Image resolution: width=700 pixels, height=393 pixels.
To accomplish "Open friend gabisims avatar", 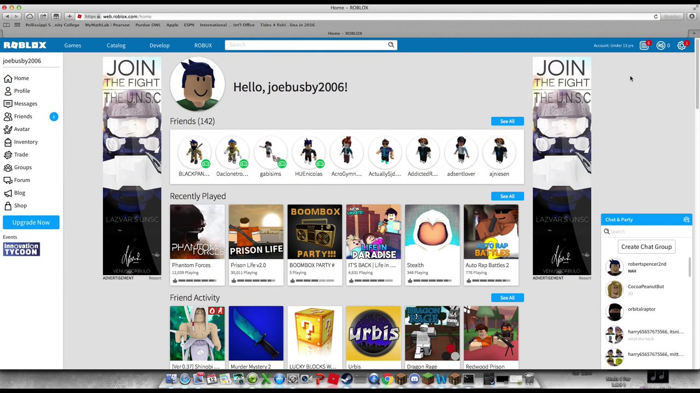I will [271, 151].
